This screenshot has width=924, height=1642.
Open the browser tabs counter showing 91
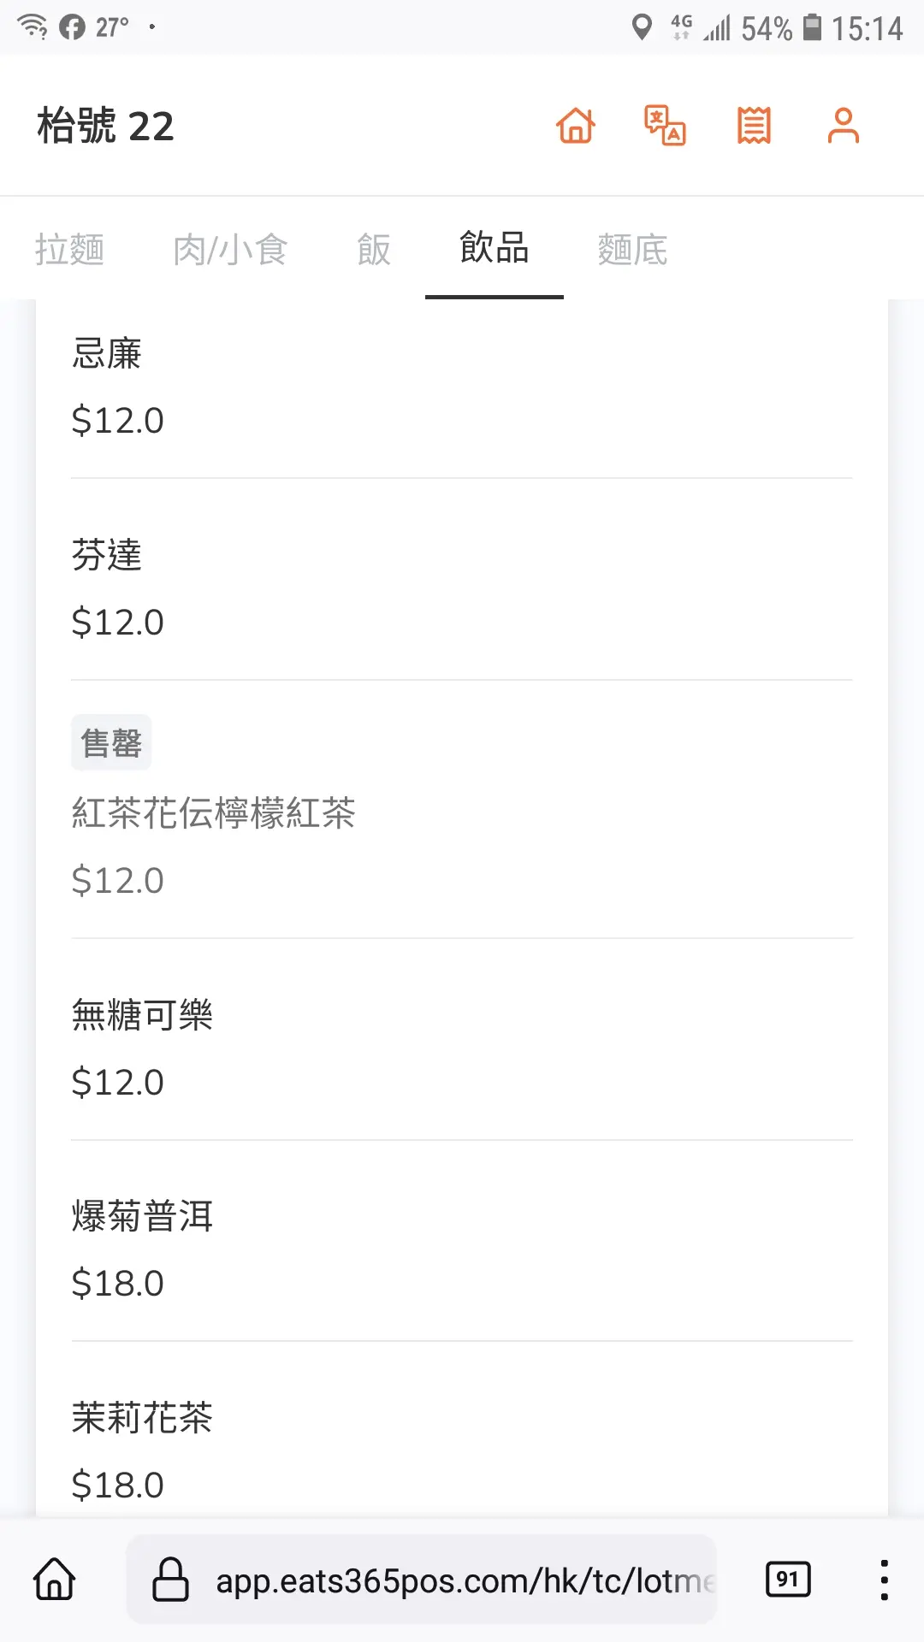click(x=788, y=1579)
